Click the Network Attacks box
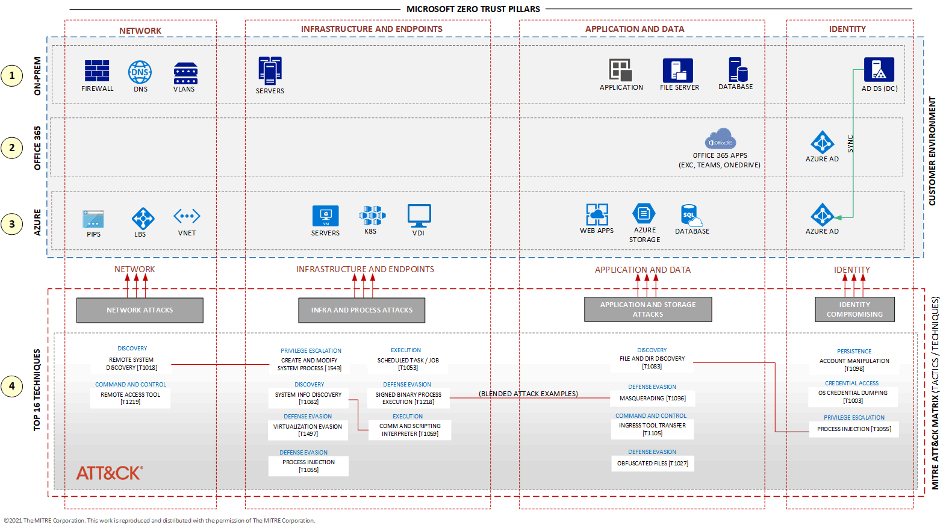This screenshot has height=528, width=946. pyautogui.click(x=140, y=311)
